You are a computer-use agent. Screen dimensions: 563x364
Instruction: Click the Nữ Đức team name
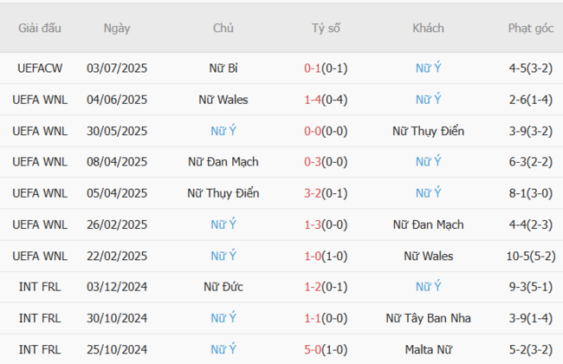pos(223,287)
